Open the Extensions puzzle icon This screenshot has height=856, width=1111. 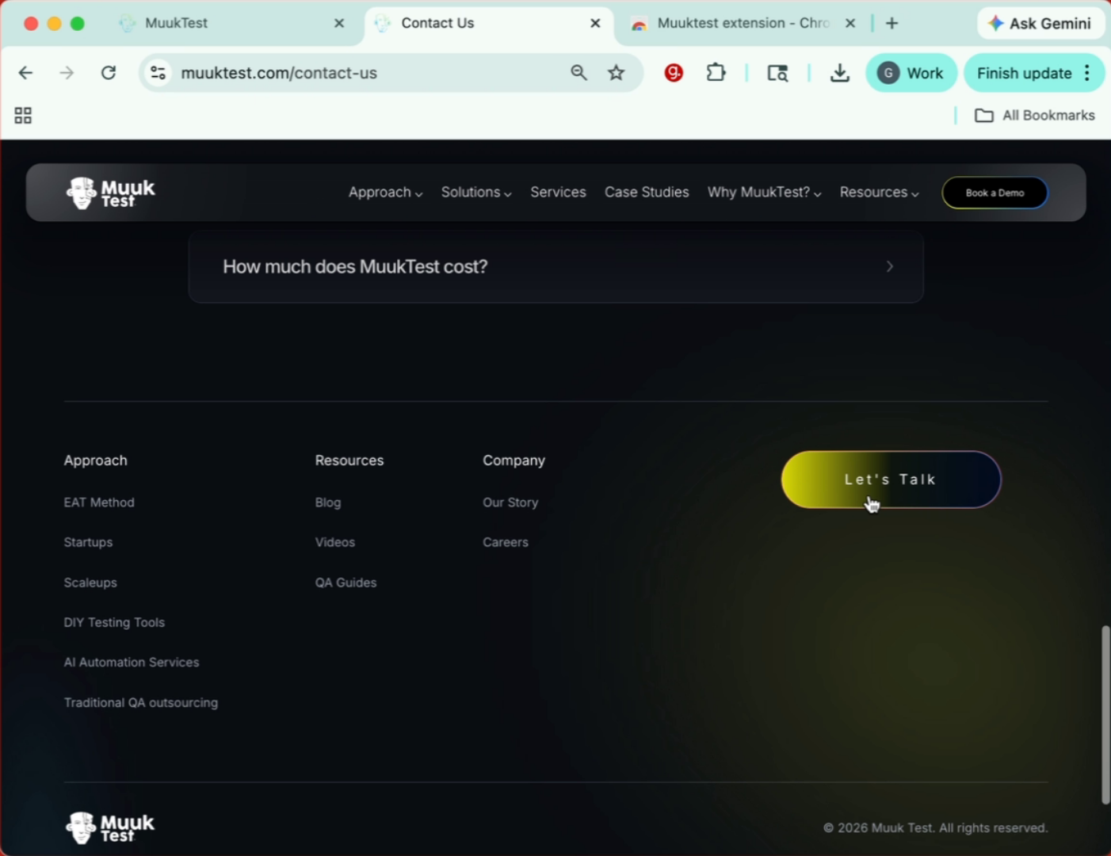tap(716, 73)
